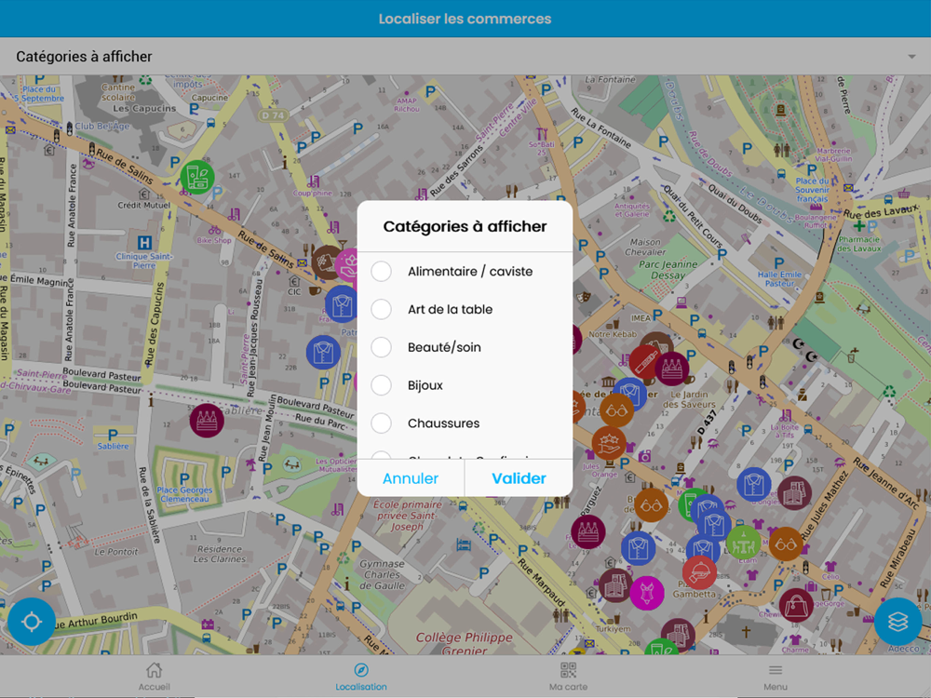931x698 pixels.
Task: Tap the maroon book marker beside the lingerie marker
Action: click(615, 585)
